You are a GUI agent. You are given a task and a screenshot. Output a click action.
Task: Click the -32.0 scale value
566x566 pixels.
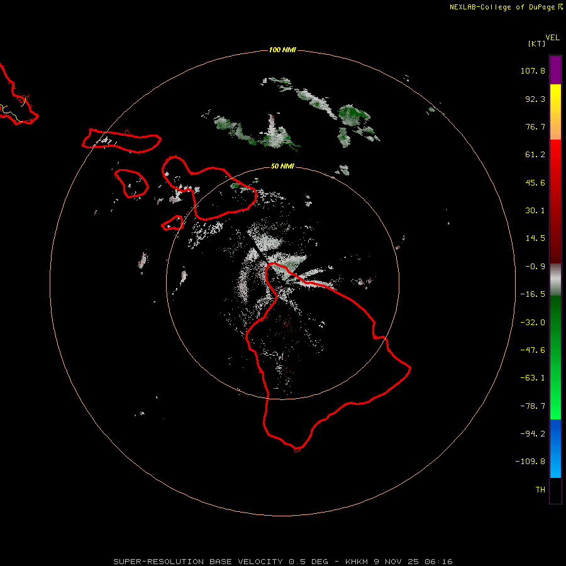click(x=533, y=323)
